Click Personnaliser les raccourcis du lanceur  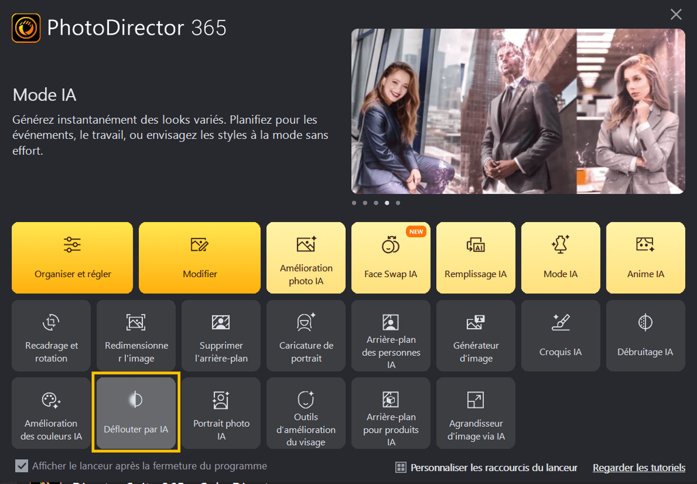click(487, 468)
